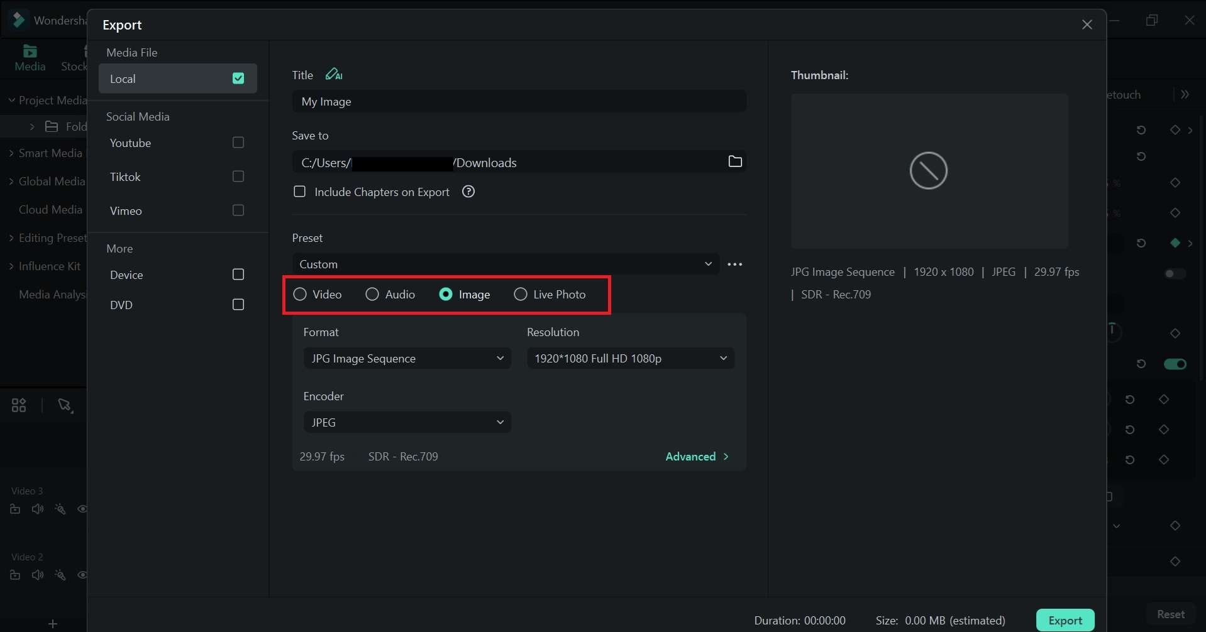This screenshot has width=1206, height=632.
Task: Click the Reset button in properties panel
Action: click(1171, 614)
